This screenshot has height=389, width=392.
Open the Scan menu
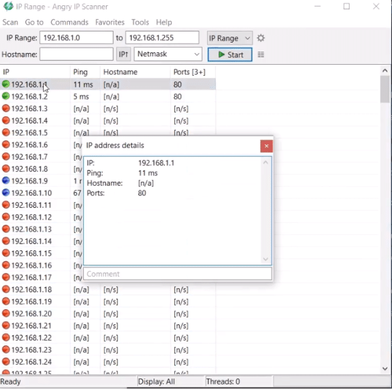click(10, 22)
